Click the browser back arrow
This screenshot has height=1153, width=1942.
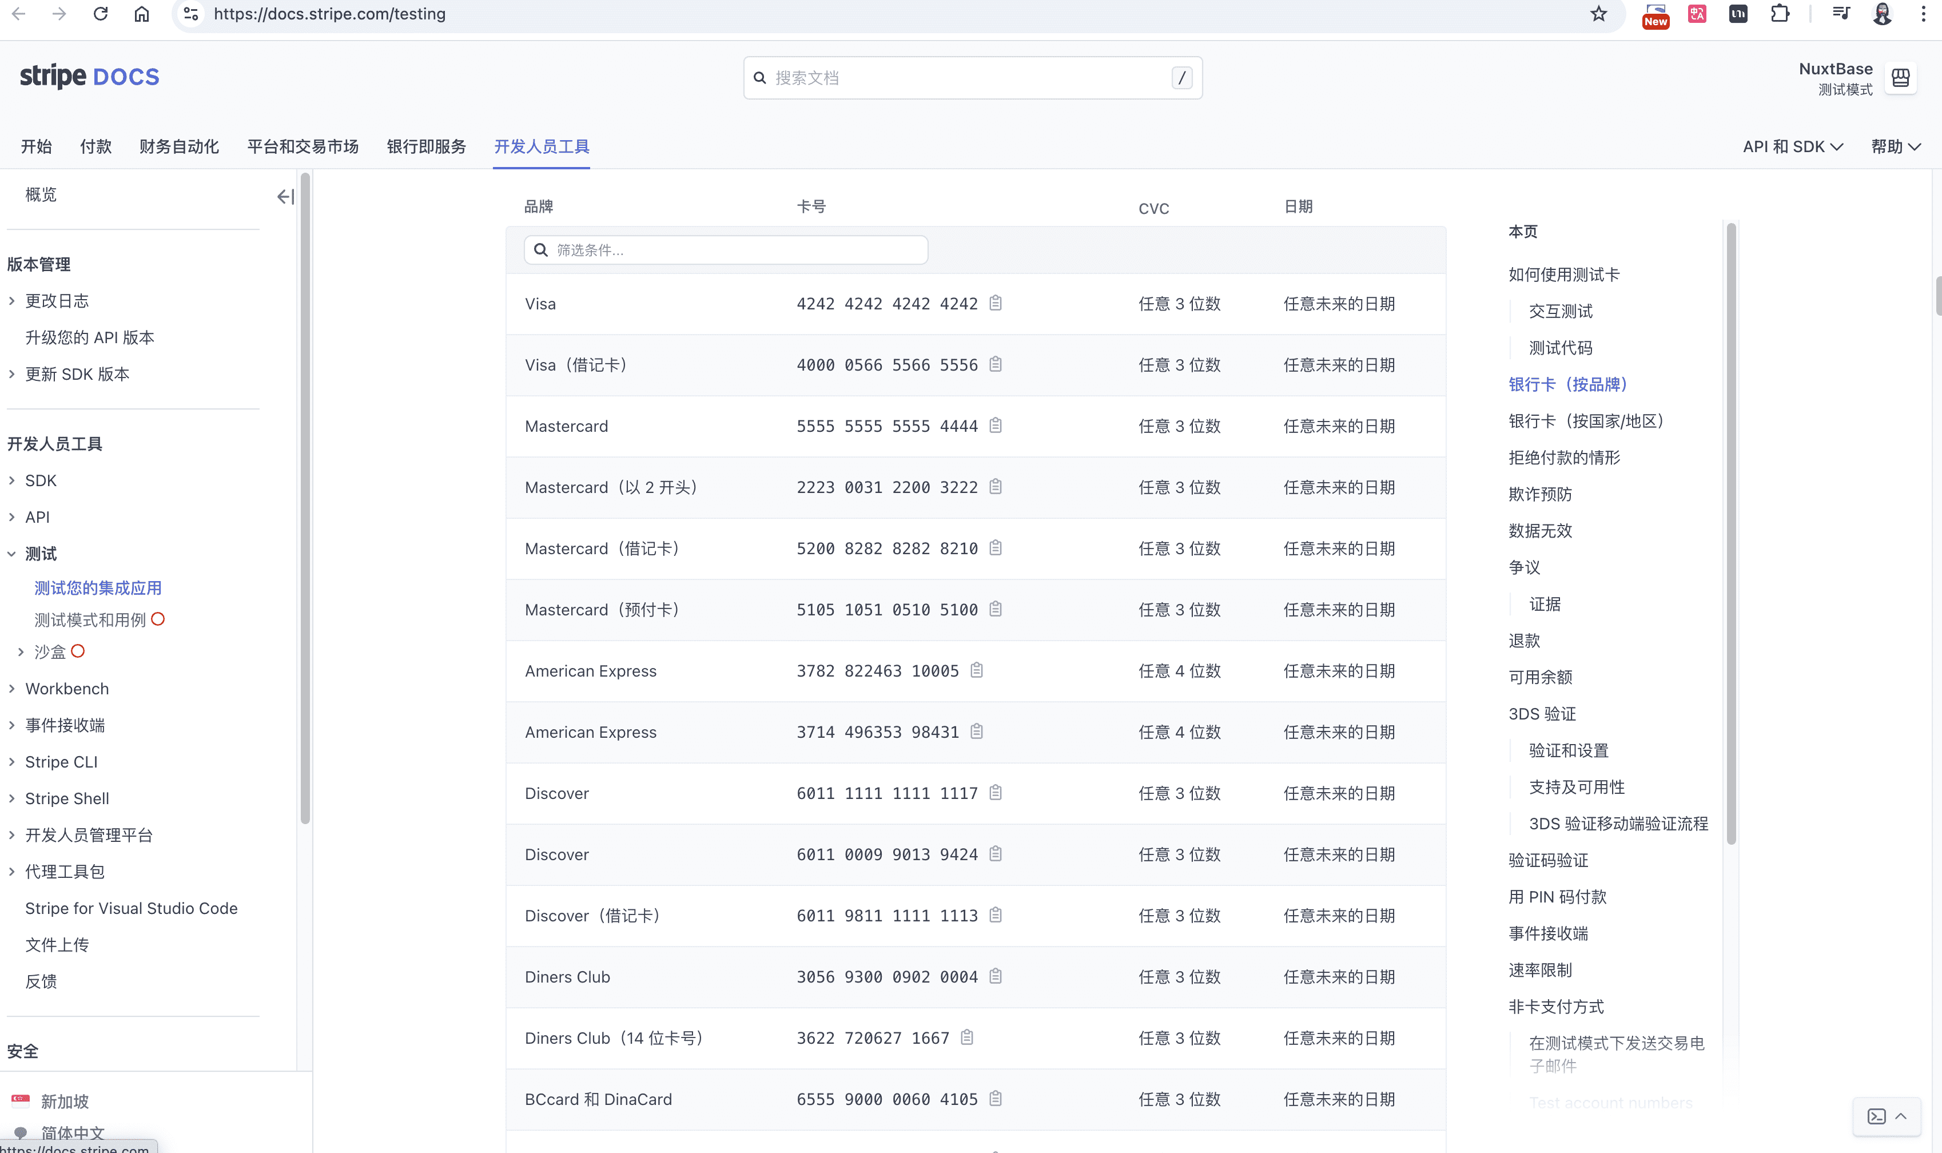[19, 14]
